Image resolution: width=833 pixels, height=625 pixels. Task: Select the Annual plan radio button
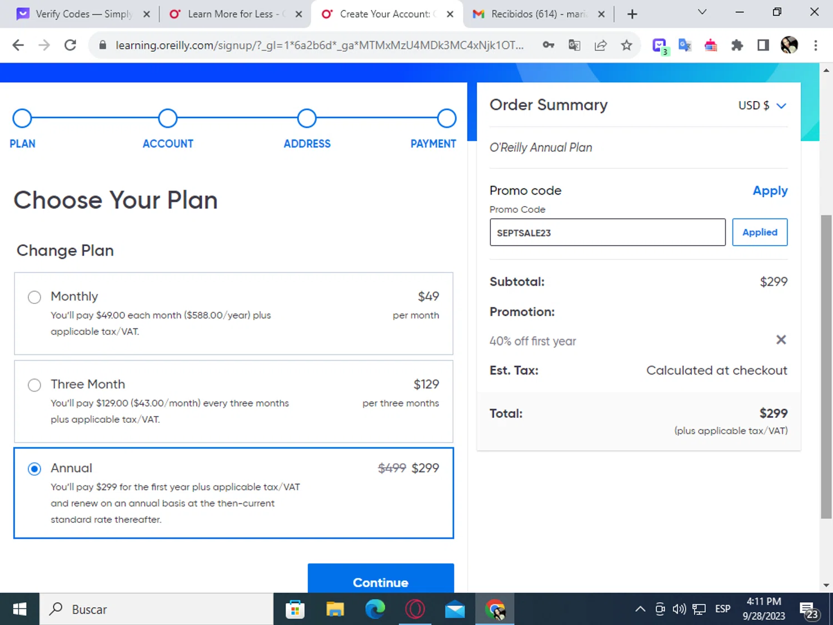pyautogui.click(x=34, y=469)
